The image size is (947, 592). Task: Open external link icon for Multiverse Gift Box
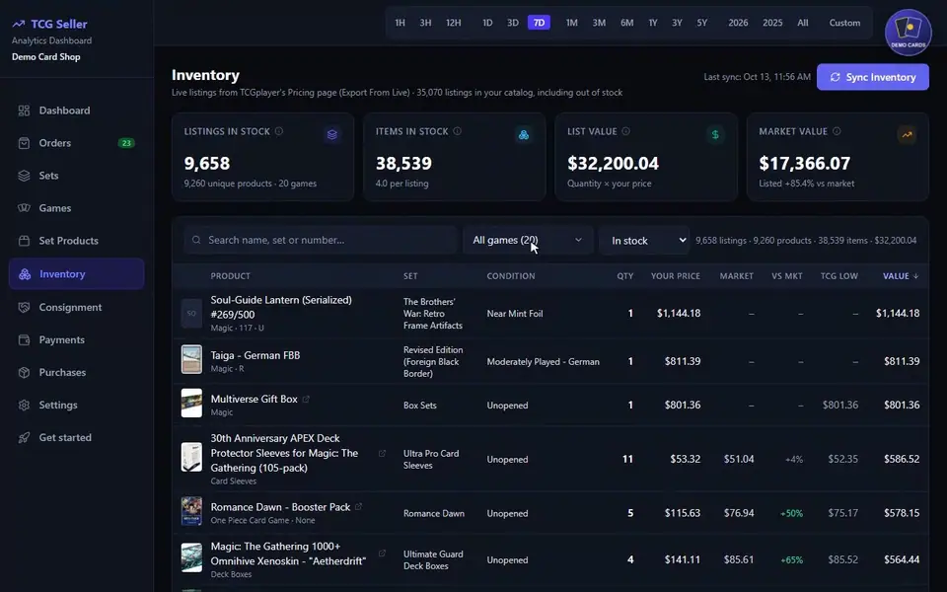tap(306, 400)
